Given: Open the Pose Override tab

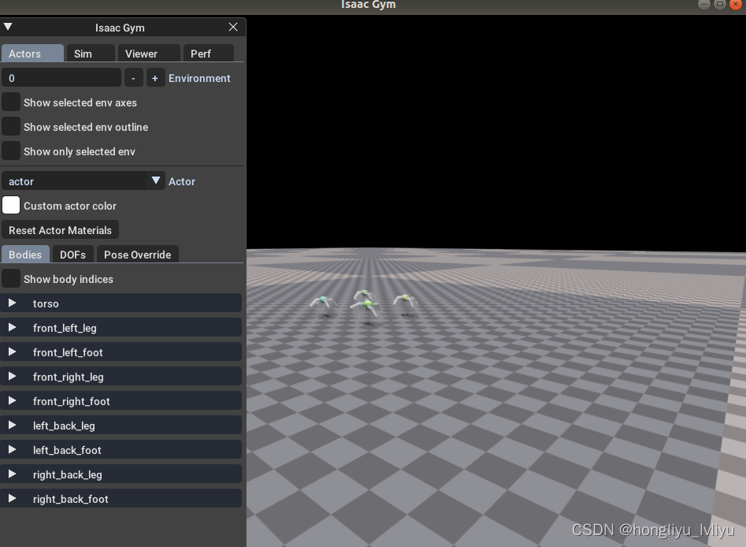Looking at the screenshot, I should (x=138, y=255).
